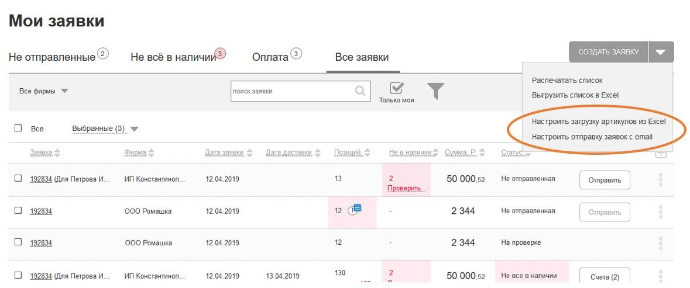The width and height of the screenshot is (690, 288).
Task: Check the Все select-all checkbox
Action: pyautogui.click(x=18, y=128)
